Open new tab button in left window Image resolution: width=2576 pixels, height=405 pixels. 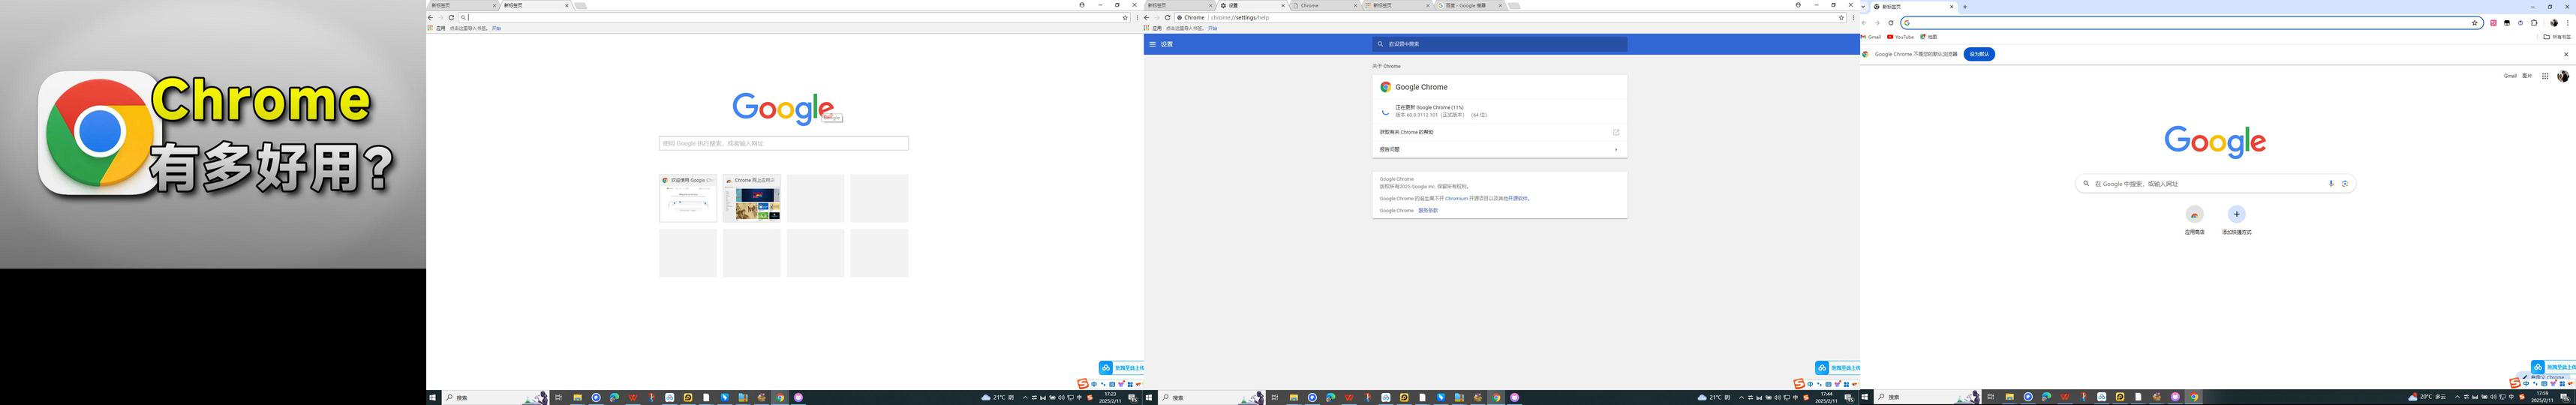(x=581, y=5)
